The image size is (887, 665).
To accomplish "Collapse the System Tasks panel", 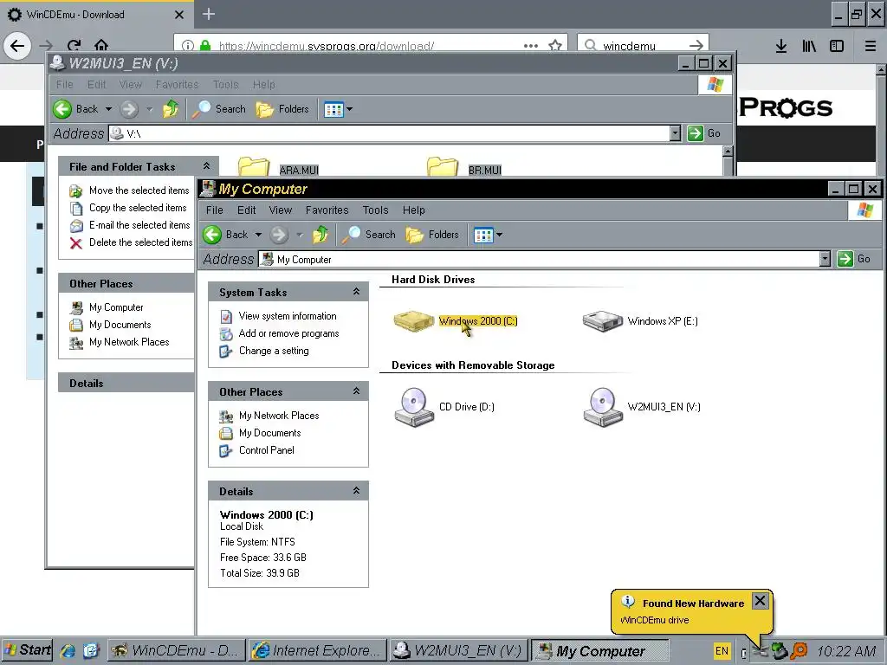I will tap(356, 292).
